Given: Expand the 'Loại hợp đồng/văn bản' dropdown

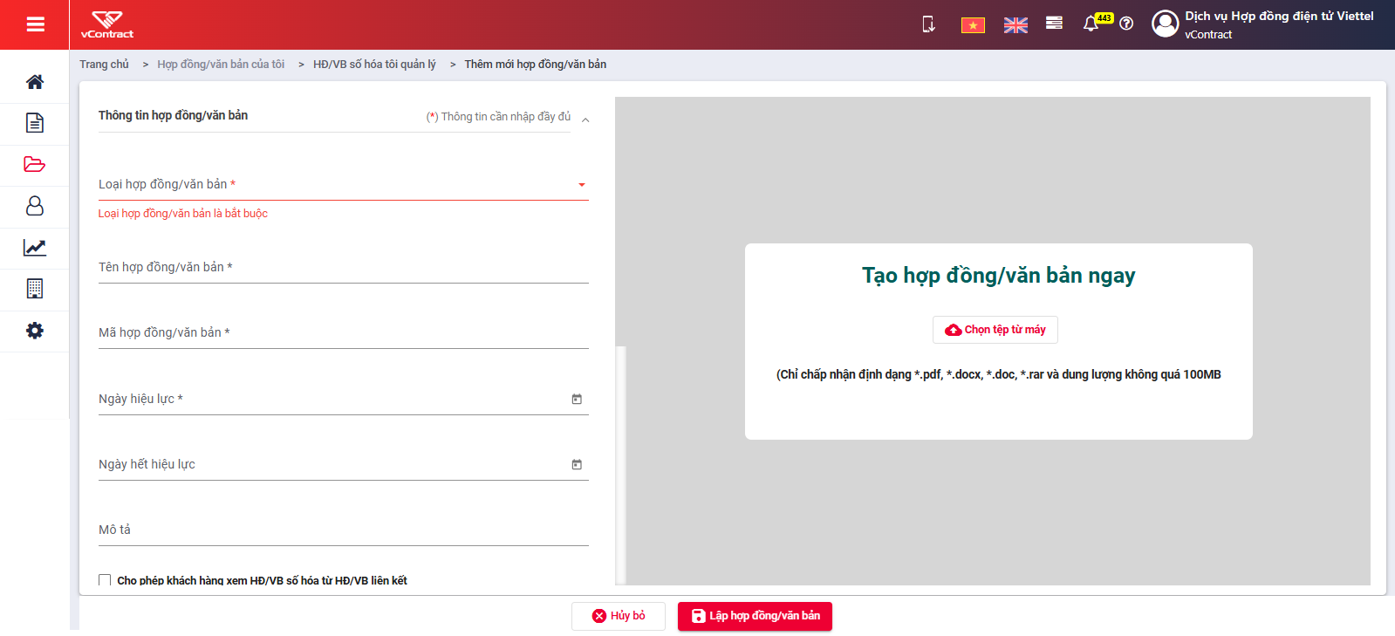Looking at the screenshot, I should point(343,184).
